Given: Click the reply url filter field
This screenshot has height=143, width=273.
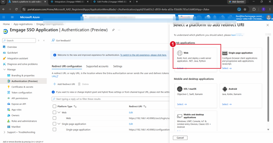Looking at the screenshot, I should point(110,99).
